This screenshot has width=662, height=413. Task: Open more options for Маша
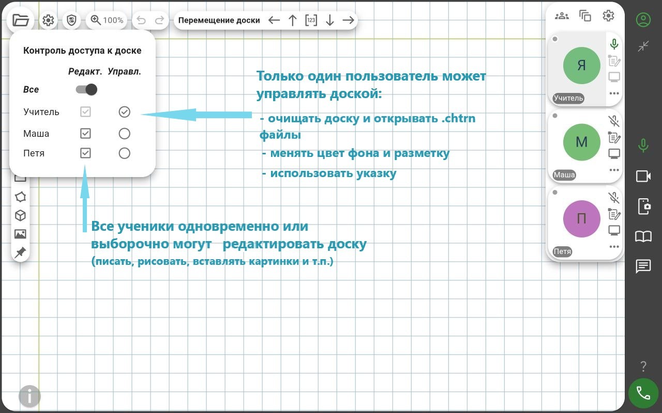pyautogui.click(x=614, y=170)
